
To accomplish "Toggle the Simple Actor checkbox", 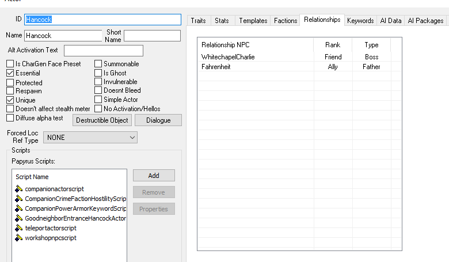I will click(x=98, y=100).
